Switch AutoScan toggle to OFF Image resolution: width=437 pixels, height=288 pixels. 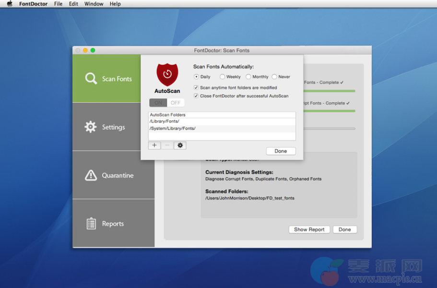click(176, 103)
